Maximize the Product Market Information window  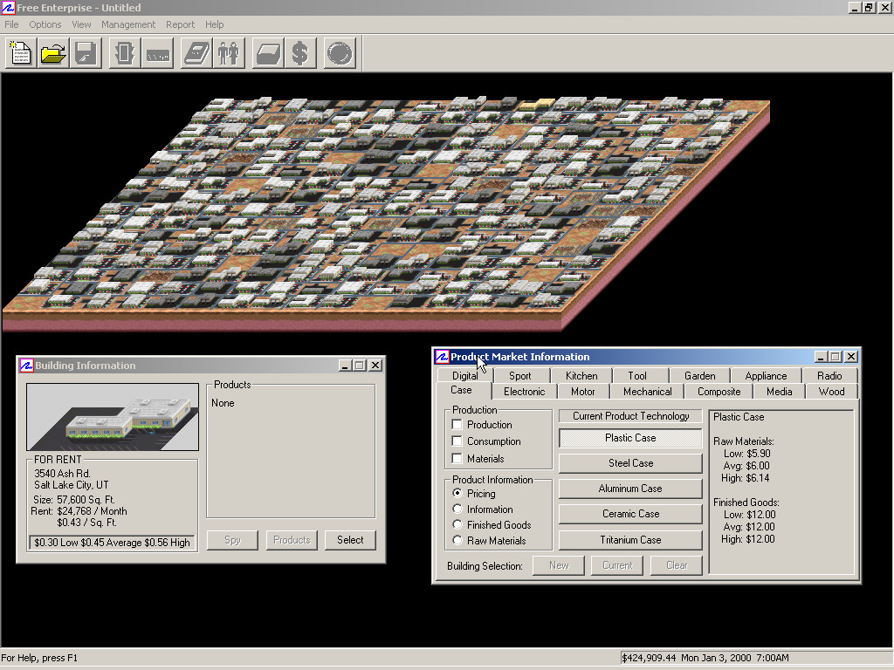pos(836,357)
